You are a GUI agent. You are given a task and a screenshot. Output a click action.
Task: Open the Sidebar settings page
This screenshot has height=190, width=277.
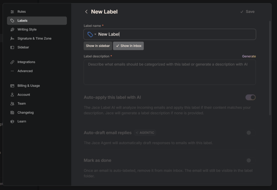(23, 47)
